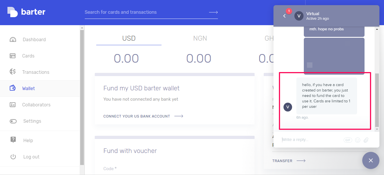Open the Transactions currency icon
384x175 pixels.
(x=13, y=72)
